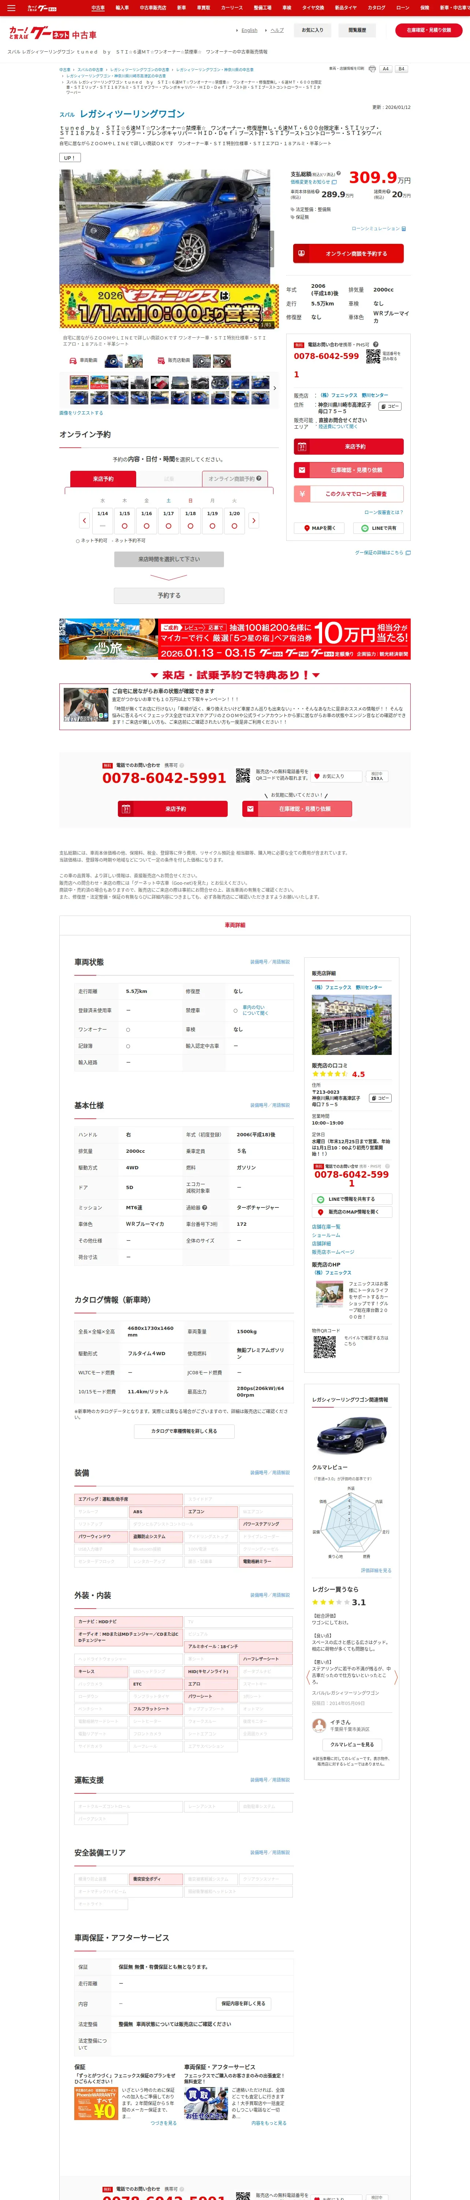Screen dimensions: 470x2200
Task: Click dealer photo in 販売店詳細 panel
Action: click(351, 1025)
